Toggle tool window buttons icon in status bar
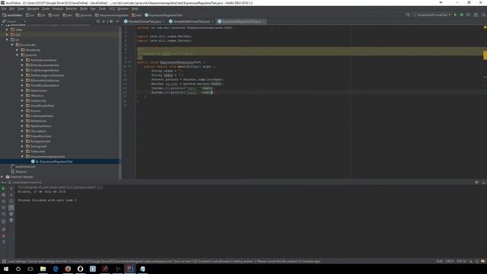 coord(4,261)
